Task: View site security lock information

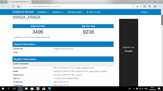Action: (x=25, y=6)
